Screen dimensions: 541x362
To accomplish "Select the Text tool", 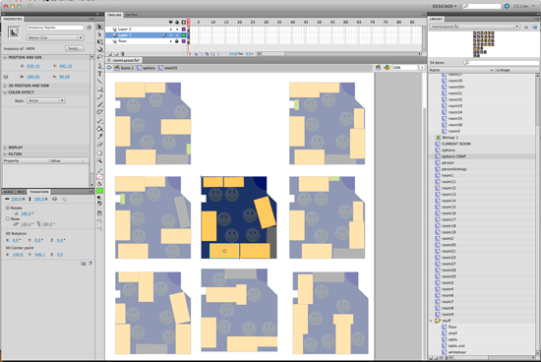I will pos(99,74).
